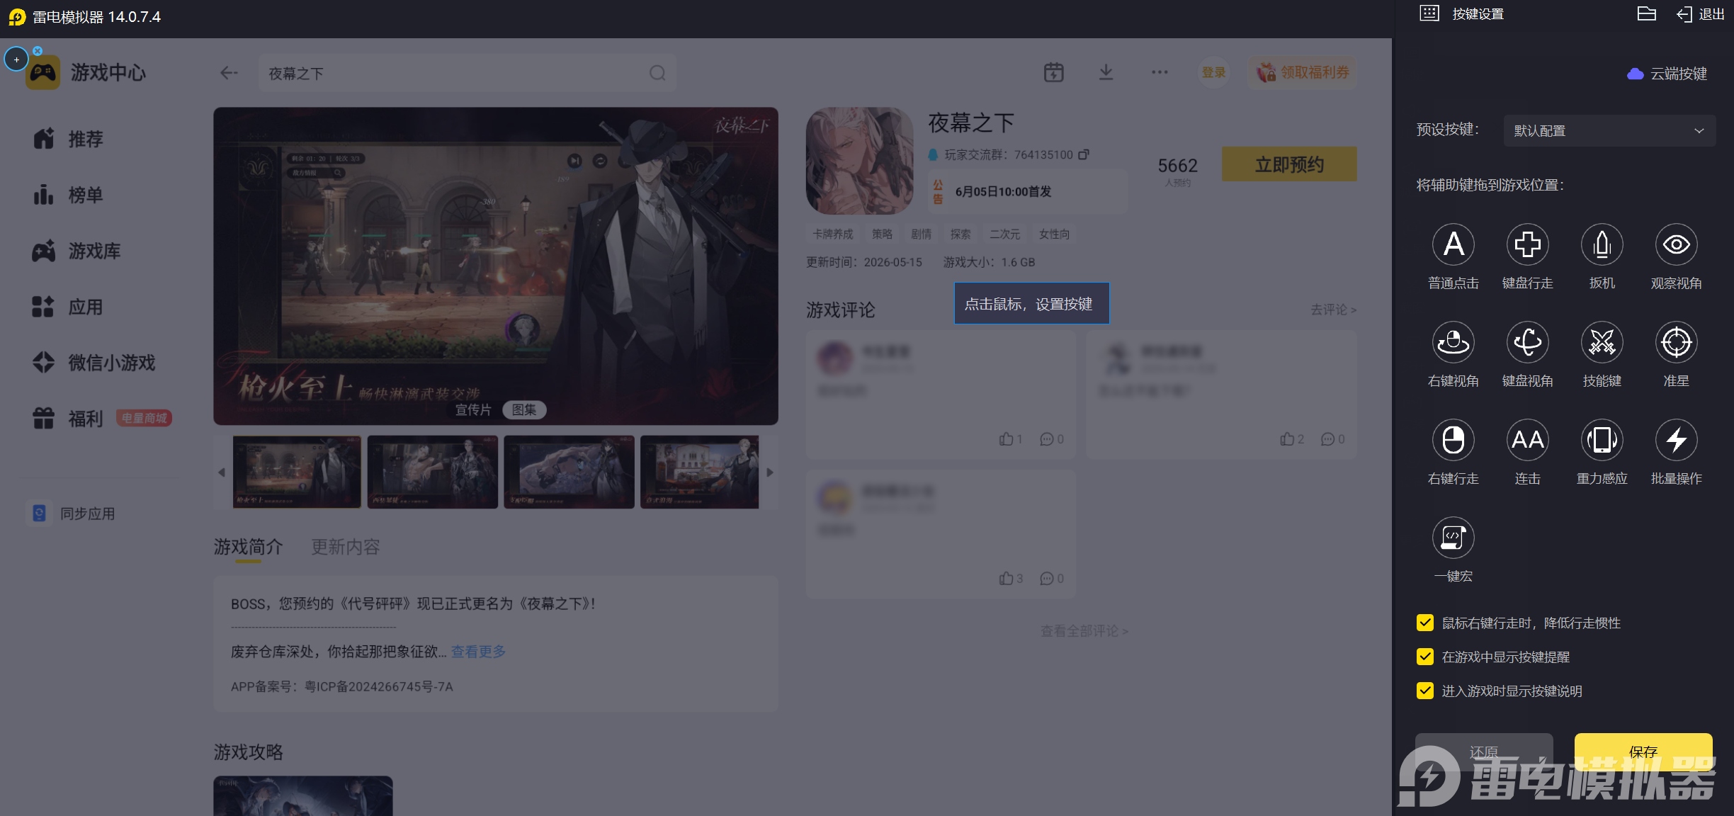The width and height of the screenshot is (1734, 816).
Task: Select the 技能键 crossed swords tool
Action: click(x=1602, y=343)
